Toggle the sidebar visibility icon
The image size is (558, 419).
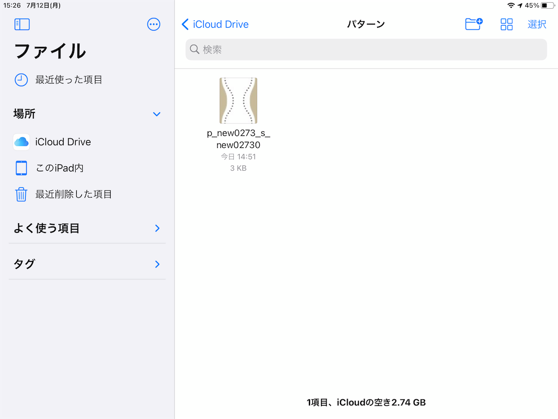click(22, 24)
